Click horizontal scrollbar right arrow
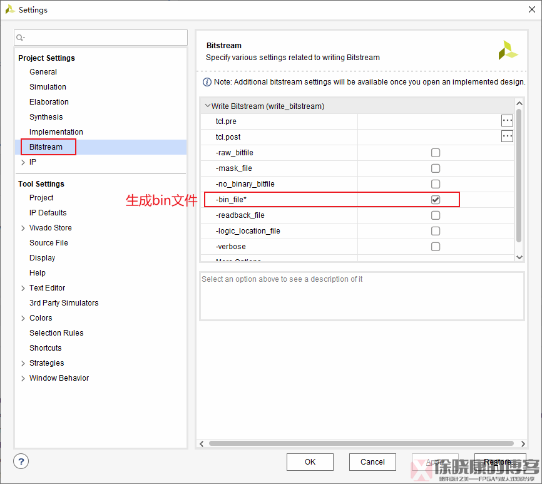The width and height of the screenshot is (542, 484). pyautogui.click(x=523, y=443)
